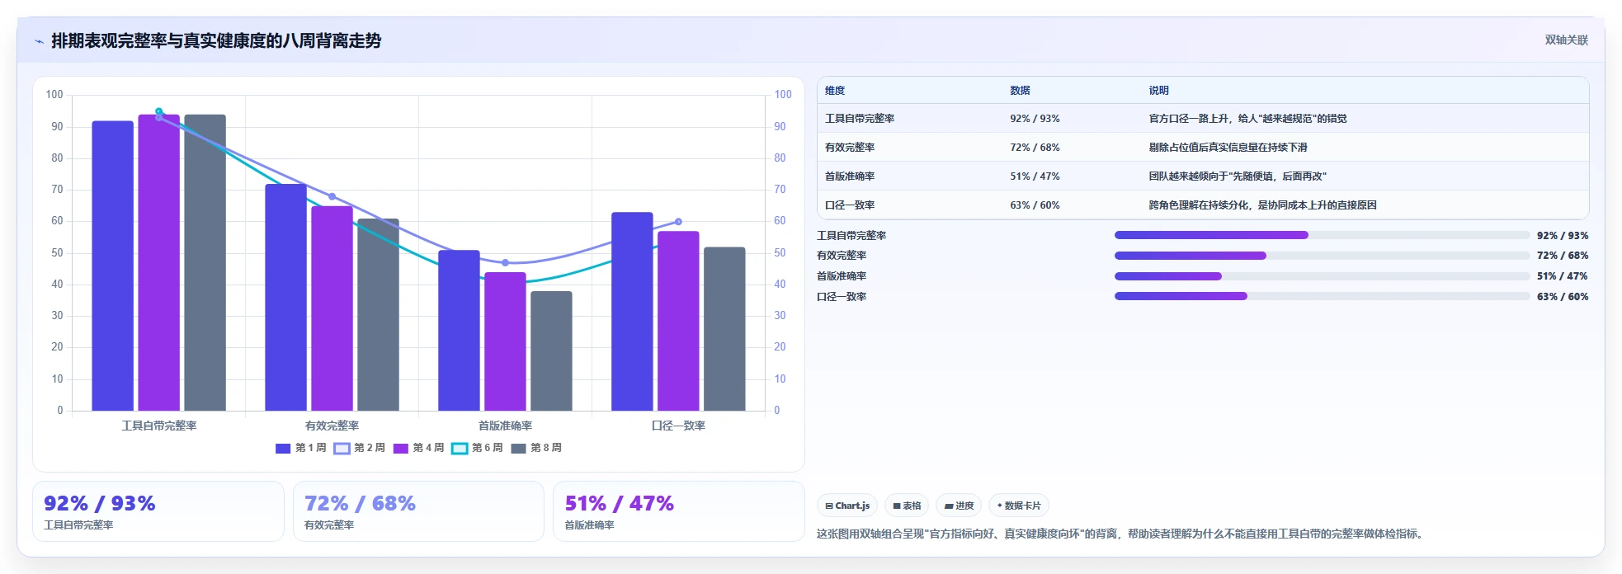
Task: Click the 第 1 周 bar for 首版准确率
Action: click(460, 330)
